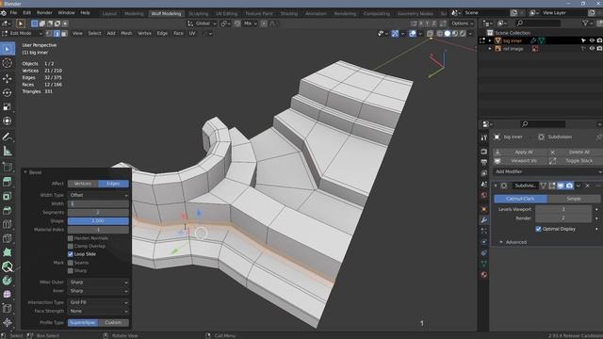Collapse the Bevel operator panel
Viewport: 603px width, 339px height.
point(25,172)
